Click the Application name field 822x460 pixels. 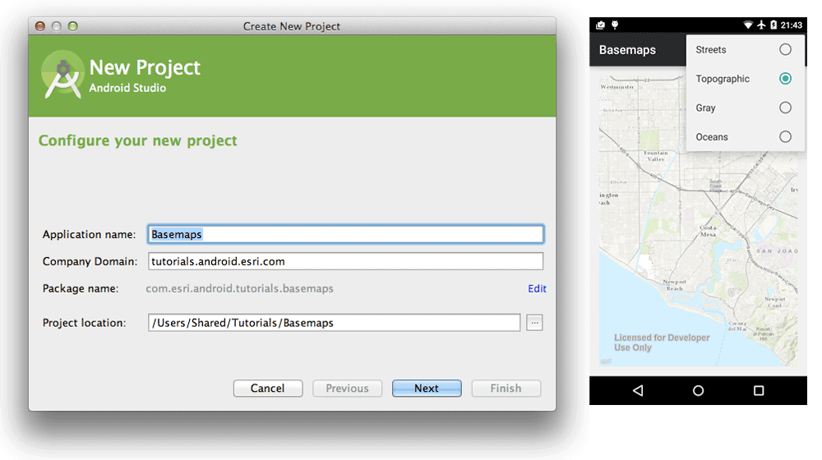coord(345,234)
